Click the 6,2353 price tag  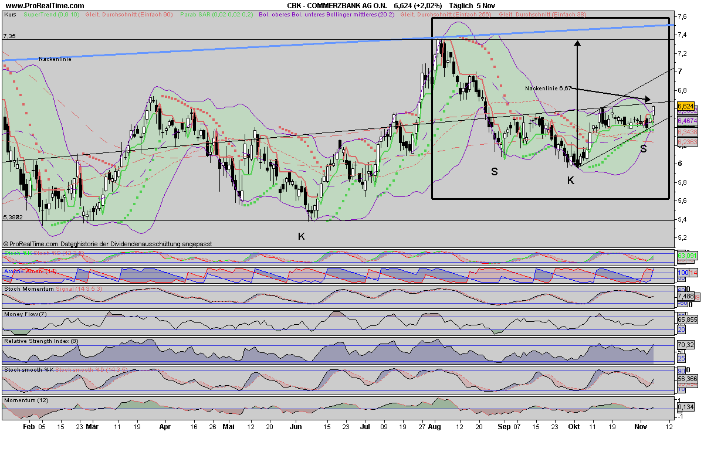tap(687, 142)
